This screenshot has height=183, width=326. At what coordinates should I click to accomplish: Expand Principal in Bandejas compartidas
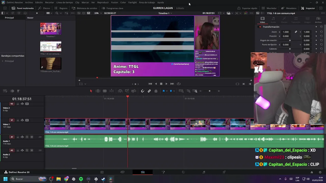tap(3, 61)
